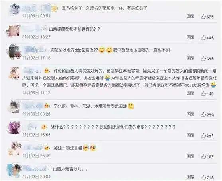This screenshot has height=181, width=222.
Task: Like the long comment with 149 likes
Action: 203,93
